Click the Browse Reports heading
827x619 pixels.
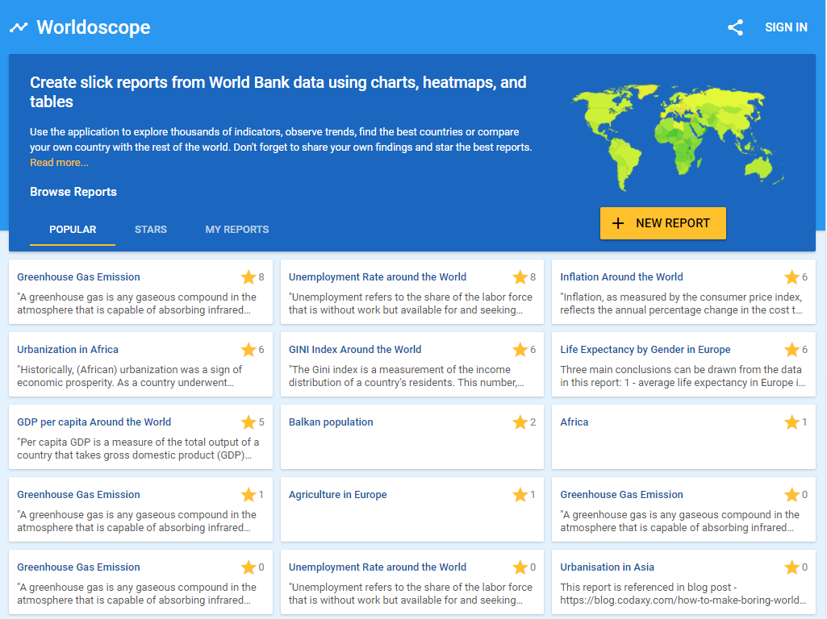pos(73,192)
